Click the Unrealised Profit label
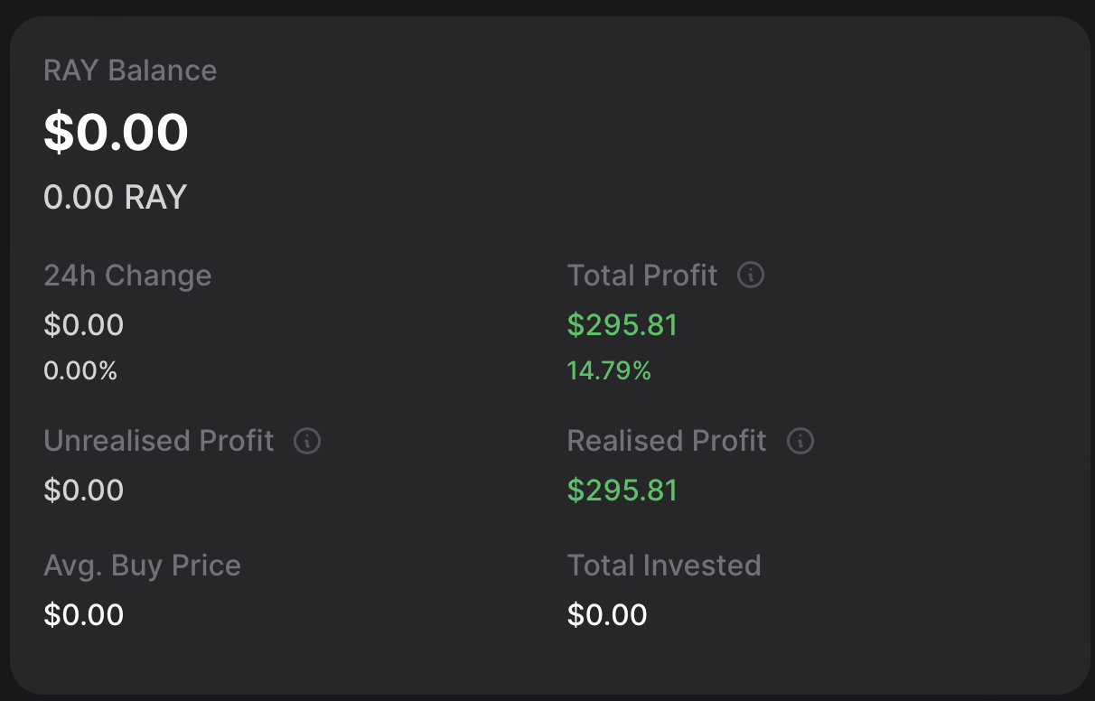Image resolution: width=1095 pixels, height=701 pixels. point(159,441)
